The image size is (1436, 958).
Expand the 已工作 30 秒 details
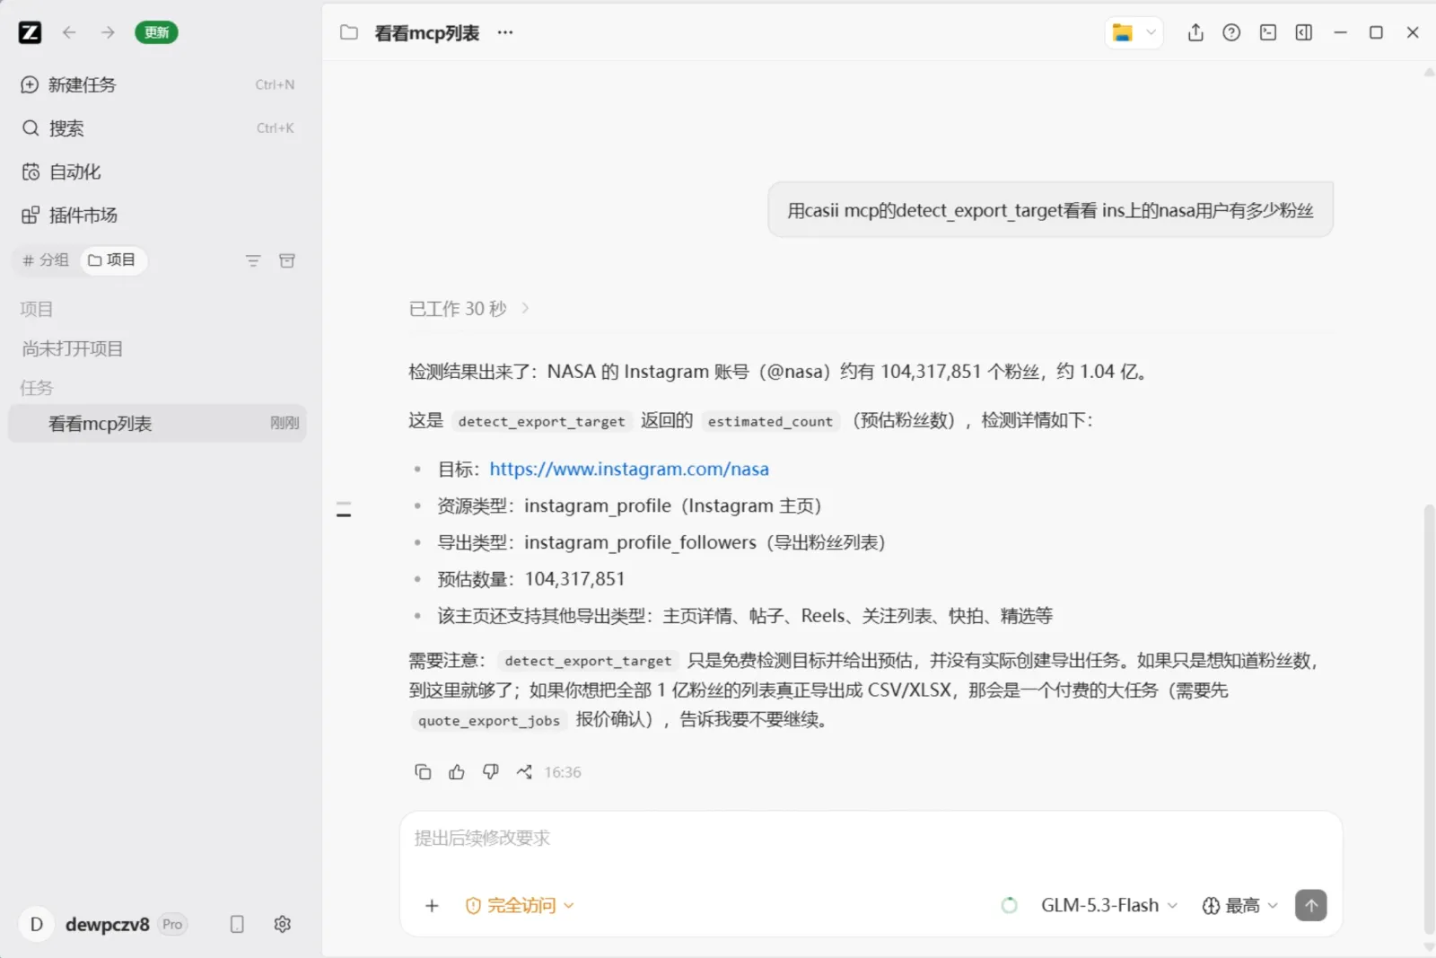[x=469, y=309]
